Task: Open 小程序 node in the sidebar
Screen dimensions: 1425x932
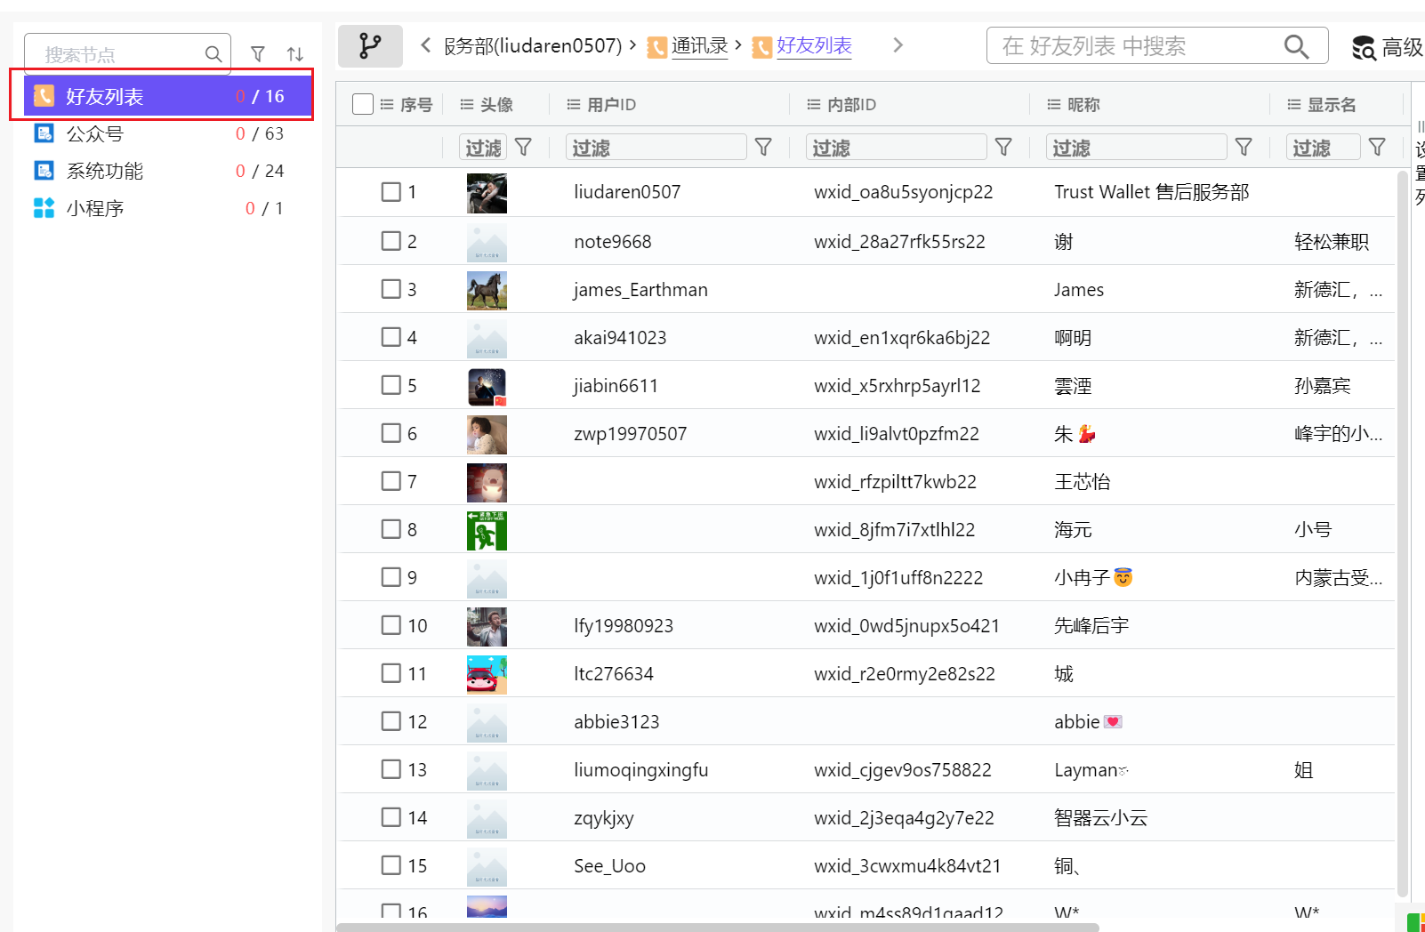Action: click(x=94, y=208)
